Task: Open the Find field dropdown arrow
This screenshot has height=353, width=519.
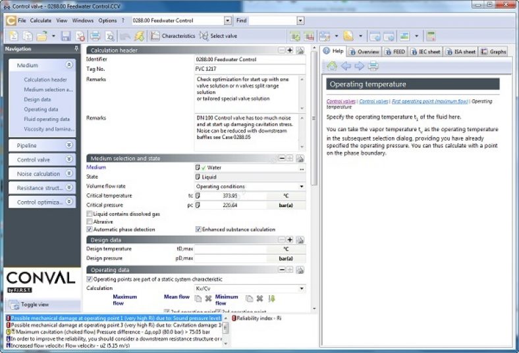Action: coord(300,20)
